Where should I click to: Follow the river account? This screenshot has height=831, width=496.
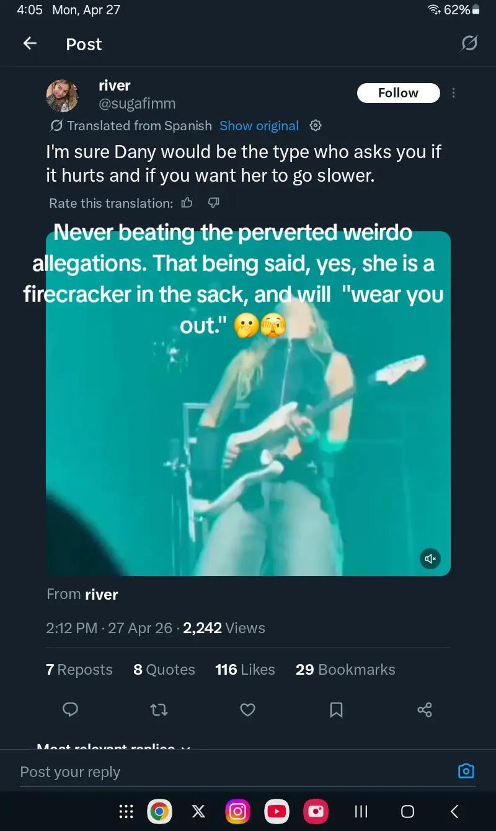tap(398, 93)
